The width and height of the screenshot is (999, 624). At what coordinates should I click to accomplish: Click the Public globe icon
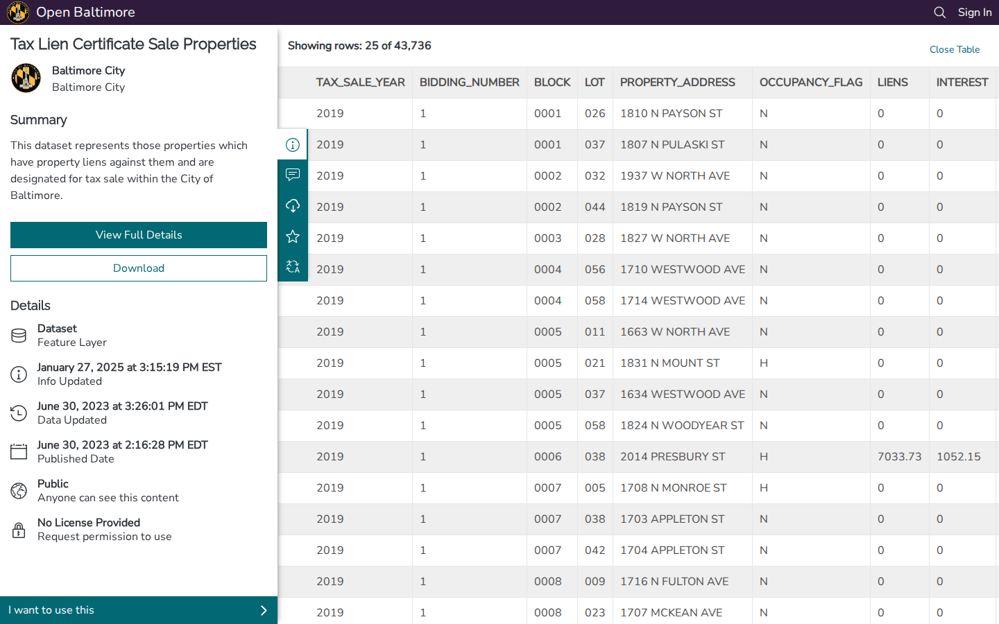(x=19, y=491)
